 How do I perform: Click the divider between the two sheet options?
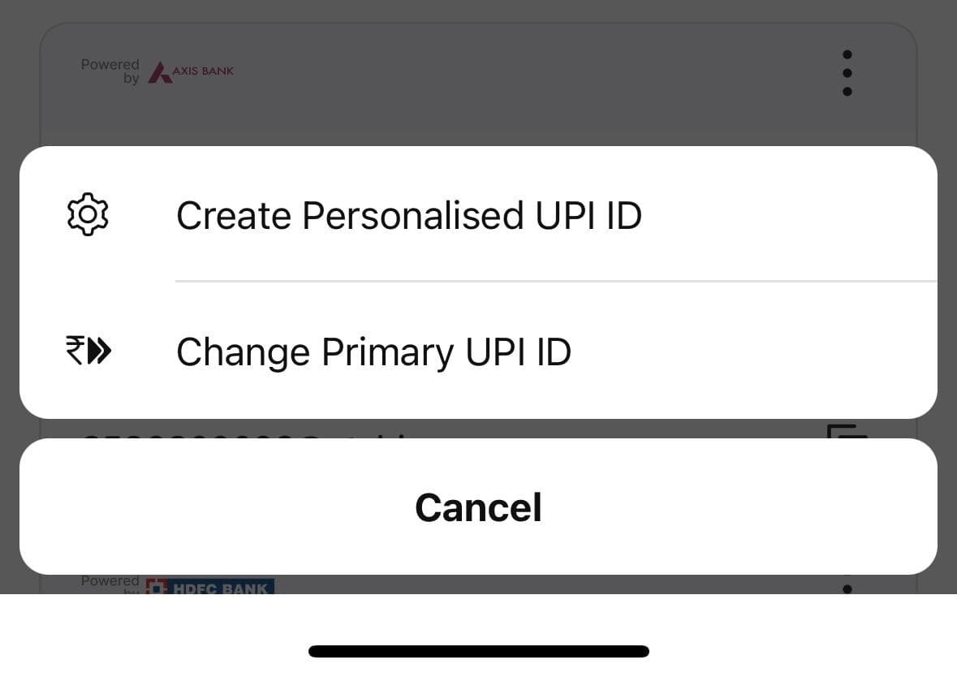click(x=556, y=282)
